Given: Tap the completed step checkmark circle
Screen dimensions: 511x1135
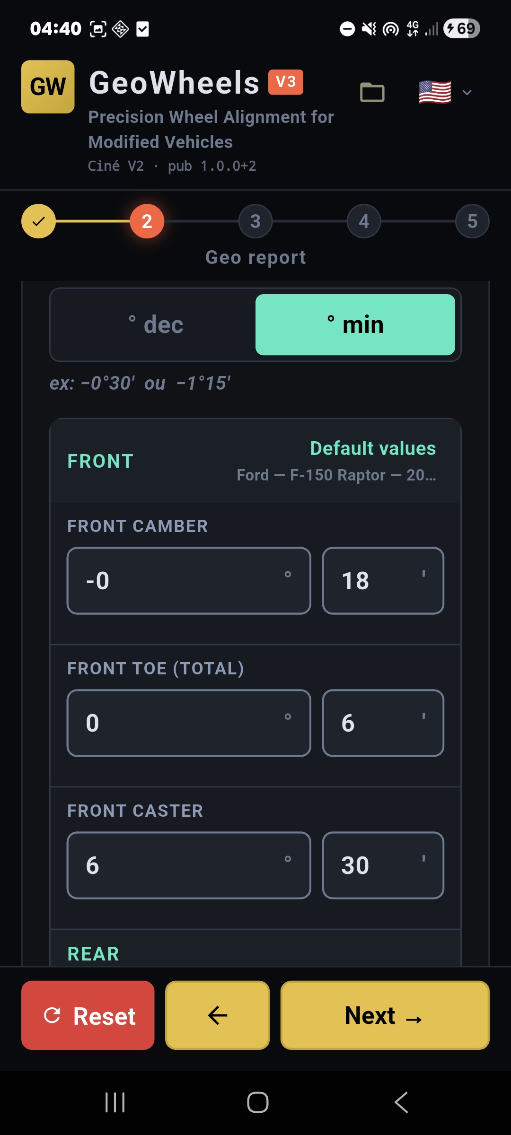Looking at the screenshot, I should (x=38, y=221).
